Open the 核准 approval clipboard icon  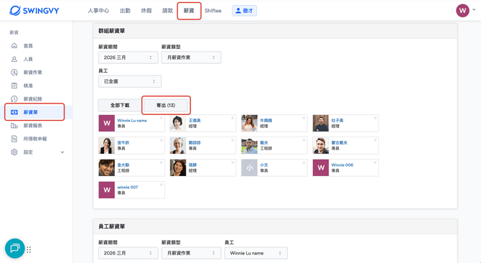click(14, 86)
